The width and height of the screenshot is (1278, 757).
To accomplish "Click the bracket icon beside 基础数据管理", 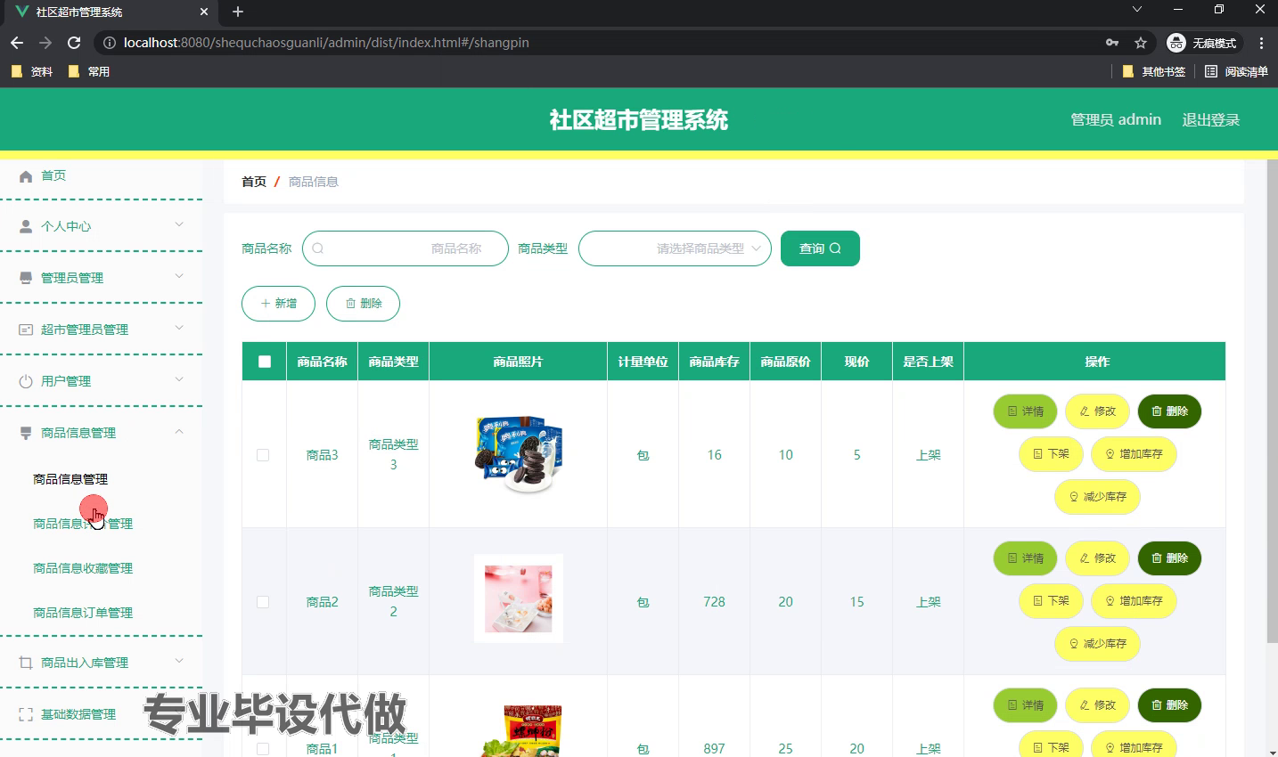I will click(x=26, y=715).
